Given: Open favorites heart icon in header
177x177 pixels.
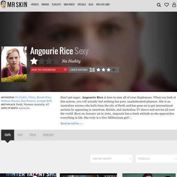Looking at the screenshot, I should 167,5.
